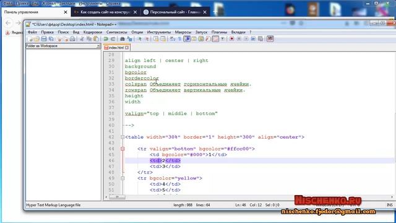Switch to browser tab Как создать сайт
396x223 pixels.
[x=105, y=12]
